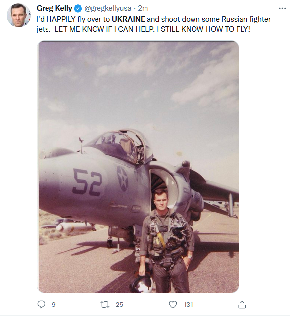Image resolution: width=290 pixels, height=316 pixels.
Task: Visit the @gregkellyusa handle link
Action: [x=108, y=8]
